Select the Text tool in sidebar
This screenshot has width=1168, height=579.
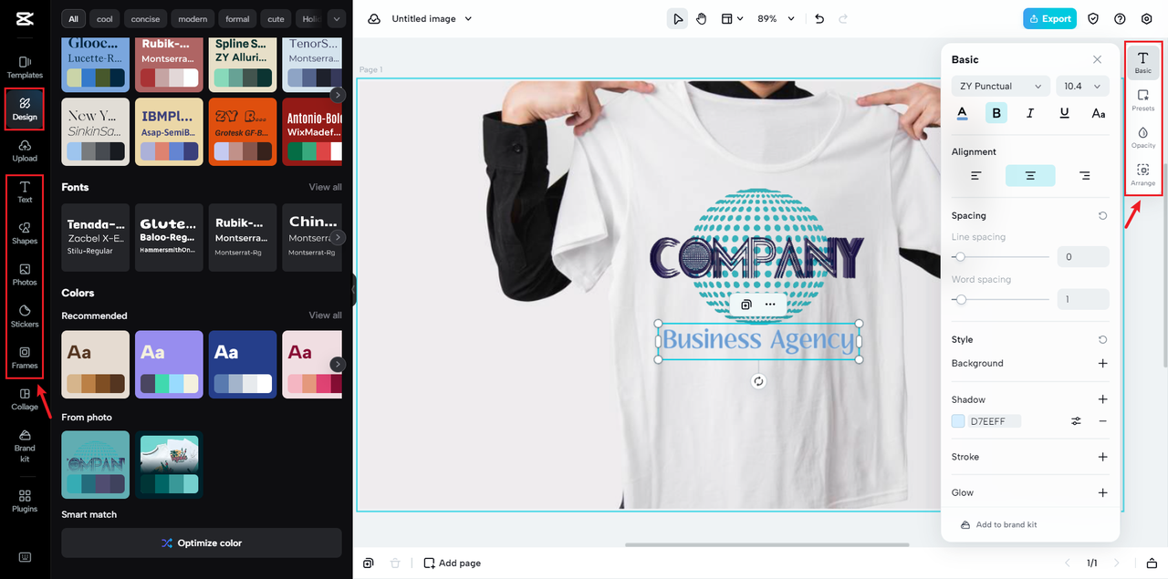click(25, 191)
